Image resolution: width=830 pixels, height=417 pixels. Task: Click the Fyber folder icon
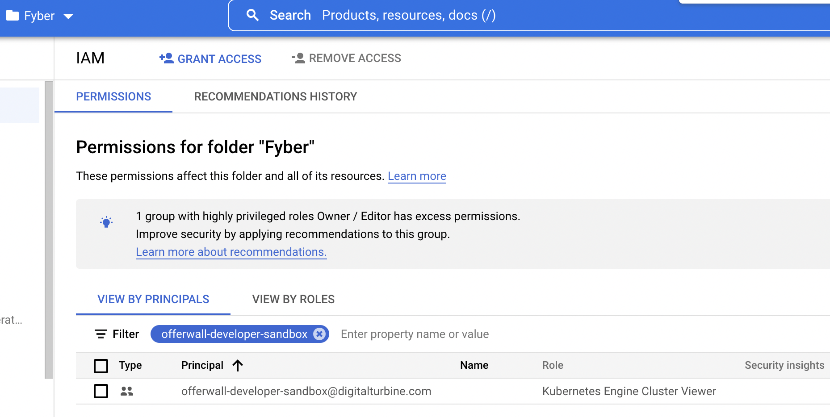13,16
